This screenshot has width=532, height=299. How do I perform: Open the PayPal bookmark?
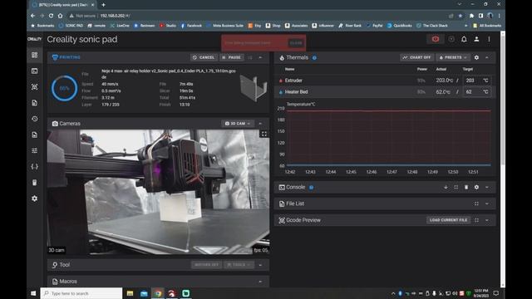tap(375, 26)
